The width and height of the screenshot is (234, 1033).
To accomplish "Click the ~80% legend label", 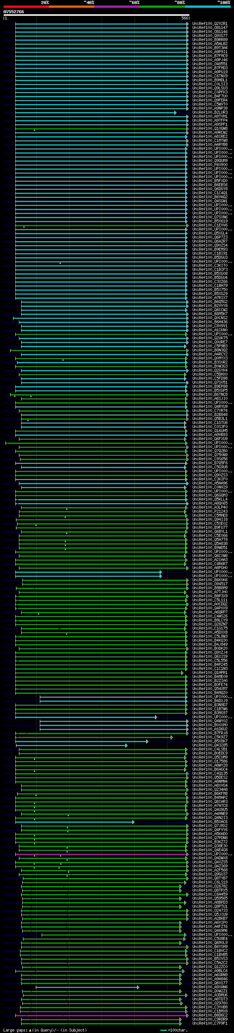I will click(x=179, y=3).
